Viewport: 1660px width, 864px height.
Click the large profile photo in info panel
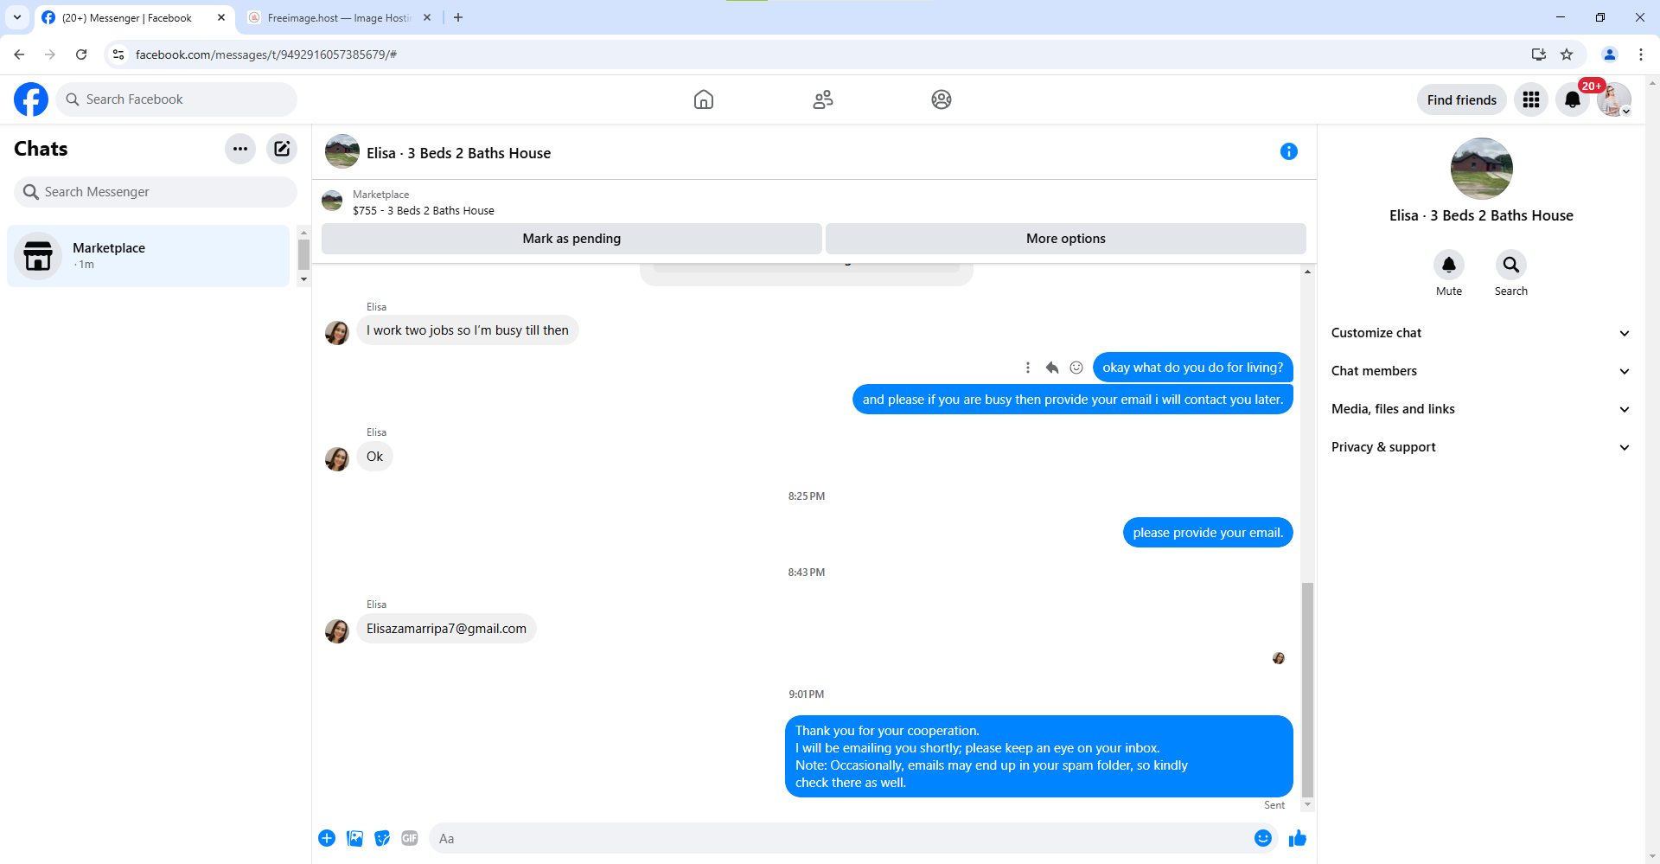pyautogui.click(x=1481, y=169)
